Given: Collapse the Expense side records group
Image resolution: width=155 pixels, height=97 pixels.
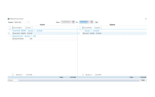Looking at the screenshot, I should [81, 31].
